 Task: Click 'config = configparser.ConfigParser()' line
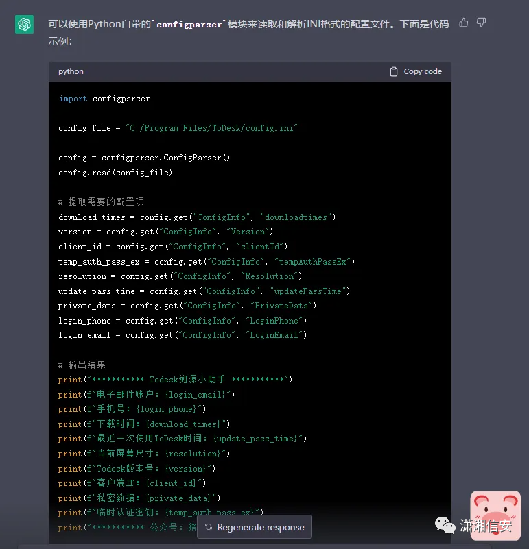pyautogui.click(x=144, y=158)
